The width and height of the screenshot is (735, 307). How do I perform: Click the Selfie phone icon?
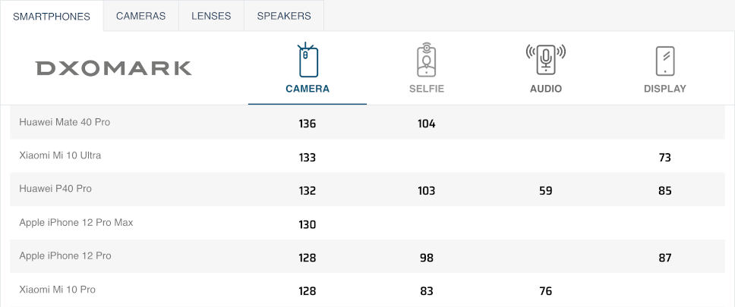pyautogui.click(x=426, y=61)
